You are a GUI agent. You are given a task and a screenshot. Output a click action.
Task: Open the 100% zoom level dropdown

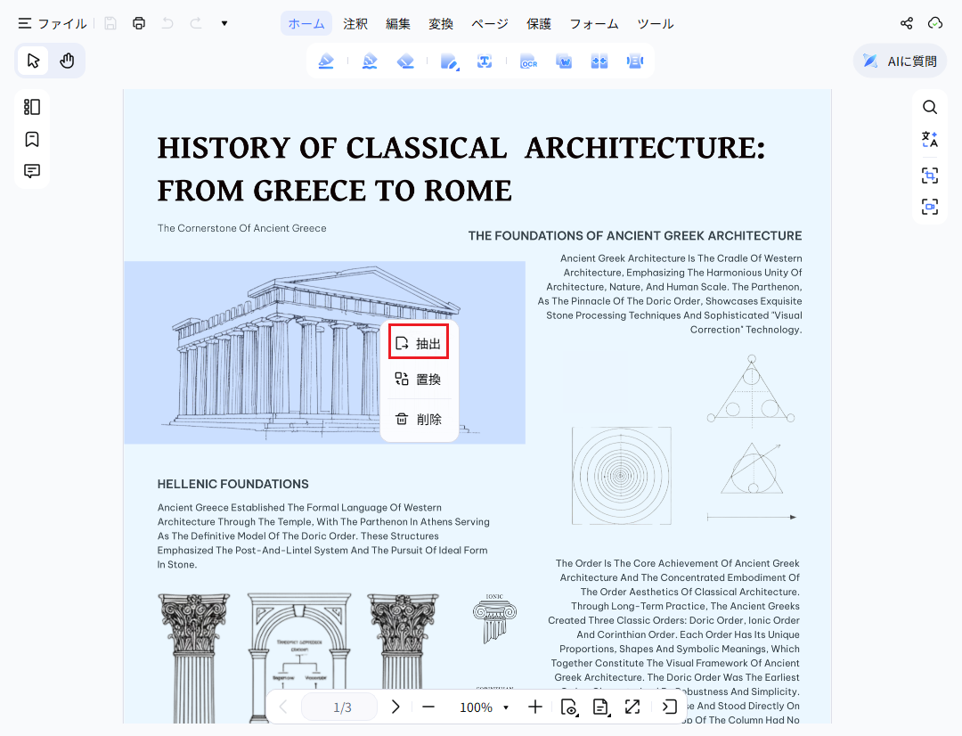pos(484,707)
